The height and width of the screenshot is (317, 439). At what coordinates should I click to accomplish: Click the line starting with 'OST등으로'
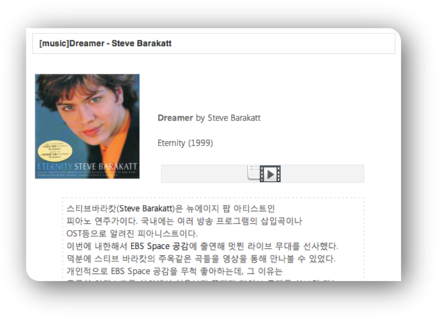click(x=132, y=233)
